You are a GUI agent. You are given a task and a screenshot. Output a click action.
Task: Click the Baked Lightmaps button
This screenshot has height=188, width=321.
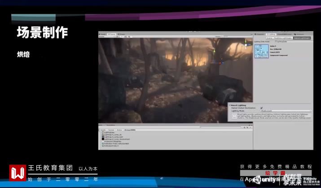pyautogui.click(x=302, y=38)
